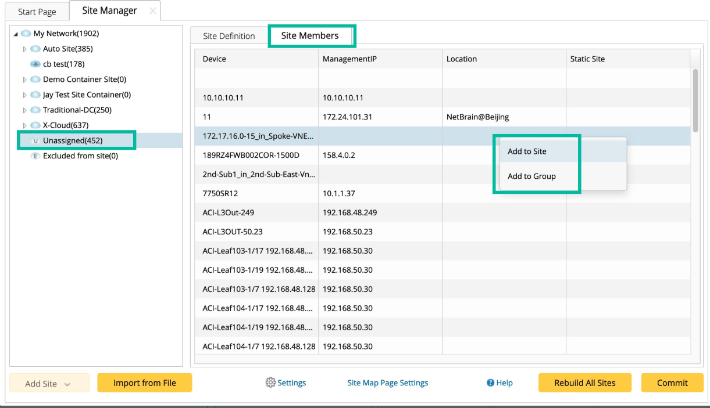Open the Site Map Page Settings link
This screenshot has height=408, width=710.
point(387,383)
